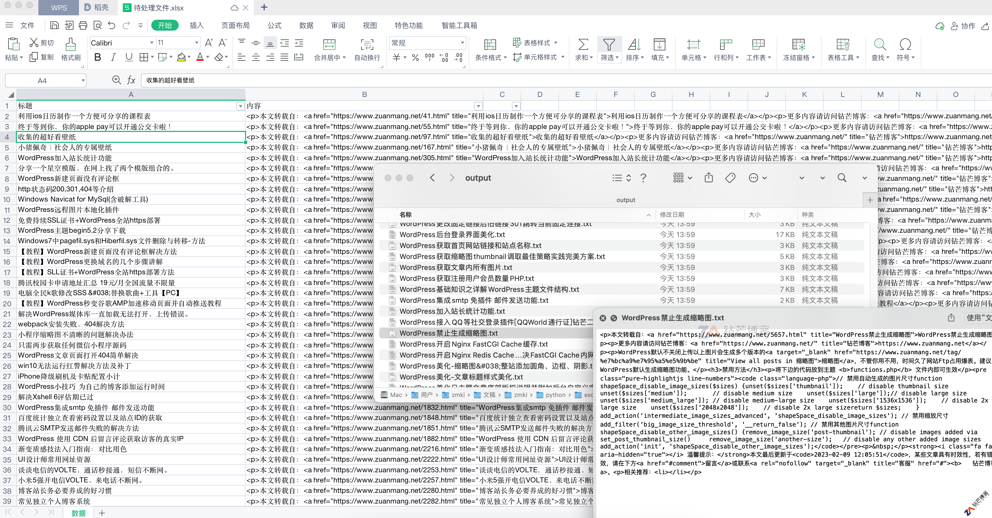Sort Finder list by 修改日期 column header
992x518 pixels.
pyautogui.click(x=672, y=214)
